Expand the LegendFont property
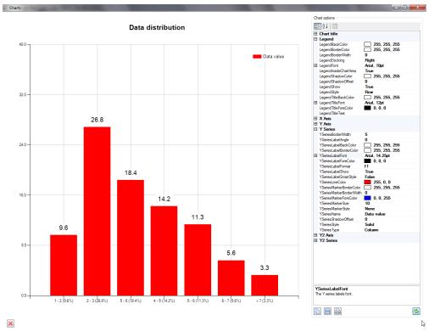This screenshot has width=429, height=332. point(315,65)
